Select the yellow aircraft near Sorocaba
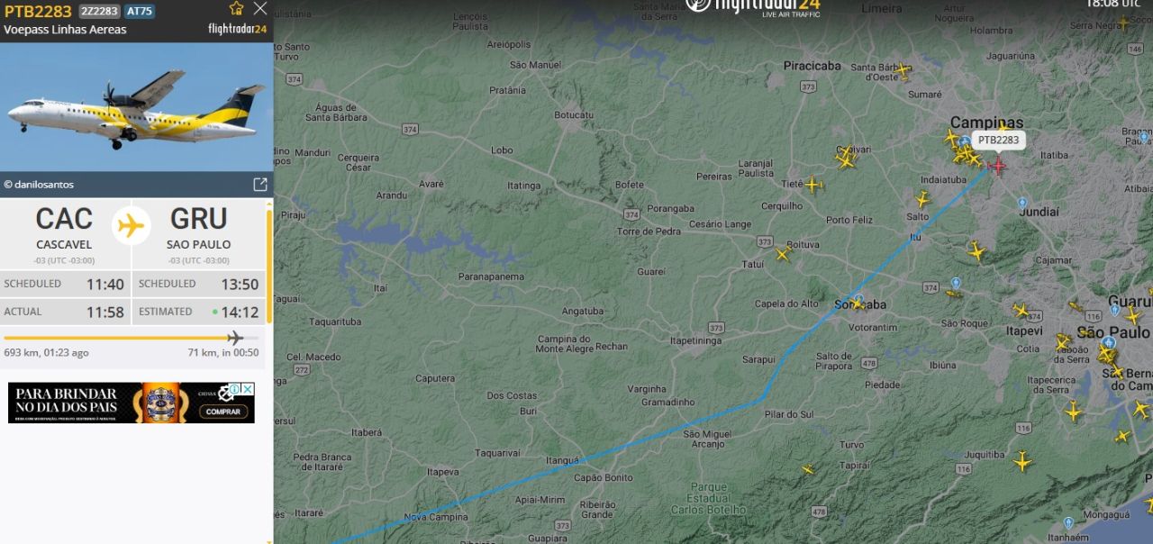The height and width of the screenshot is (544, 1153). click(857, 303)
